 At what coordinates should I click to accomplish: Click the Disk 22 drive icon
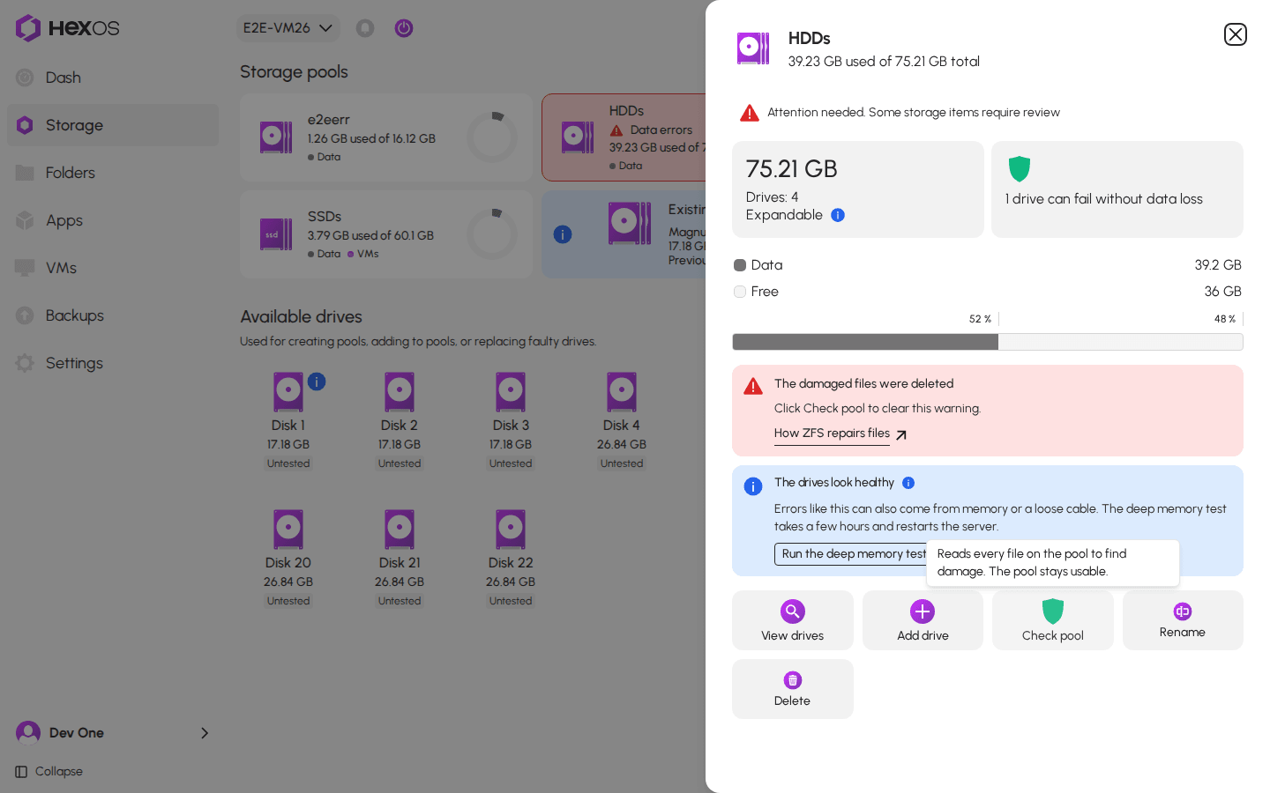511,530
